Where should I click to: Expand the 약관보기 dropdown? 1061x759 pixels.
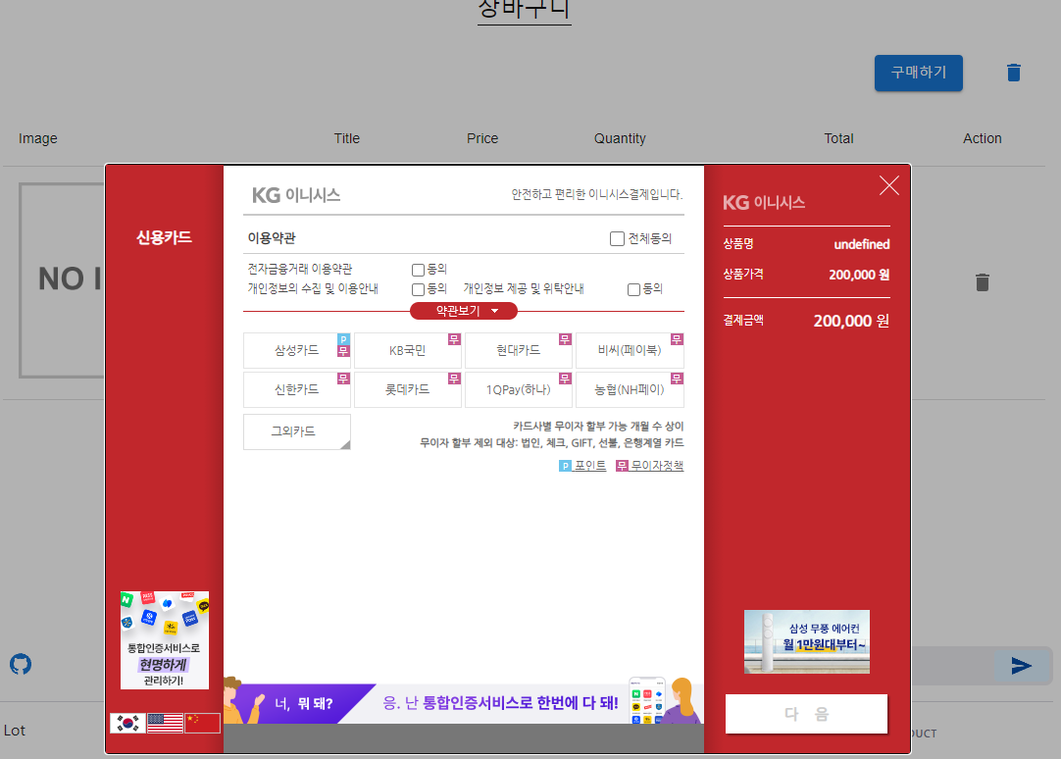pyautogui.click(x=464, y=311)
